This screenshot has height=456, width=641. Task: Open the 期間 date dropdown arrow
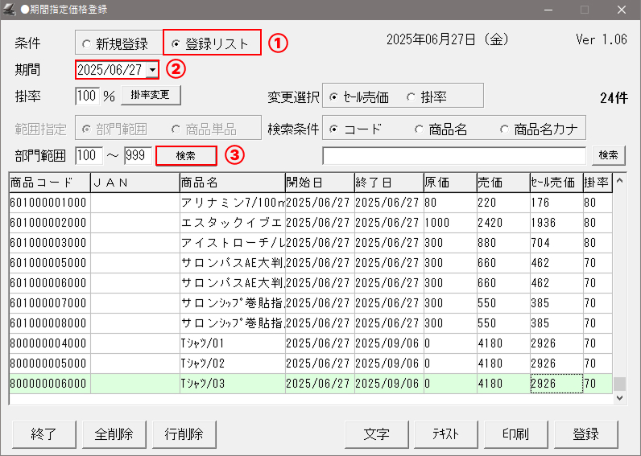pos(152,71)
